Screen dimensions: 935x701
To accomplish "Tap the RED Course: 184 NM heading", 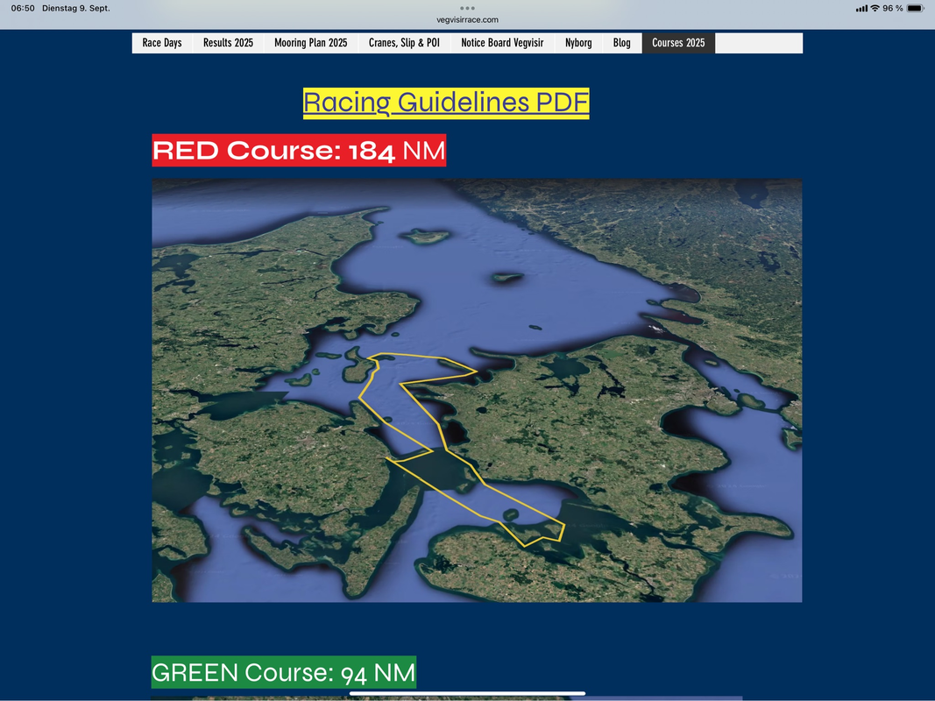I will pos(299,151).
